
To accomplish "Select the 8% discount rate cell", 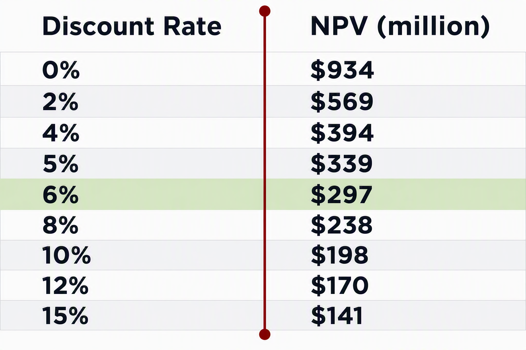I will point(61,225).
